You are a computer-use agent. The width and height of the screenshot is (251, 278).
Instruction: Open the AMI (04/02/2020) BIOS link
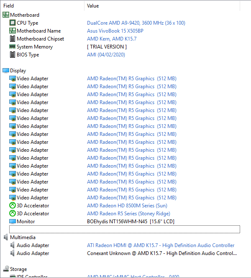106,55
